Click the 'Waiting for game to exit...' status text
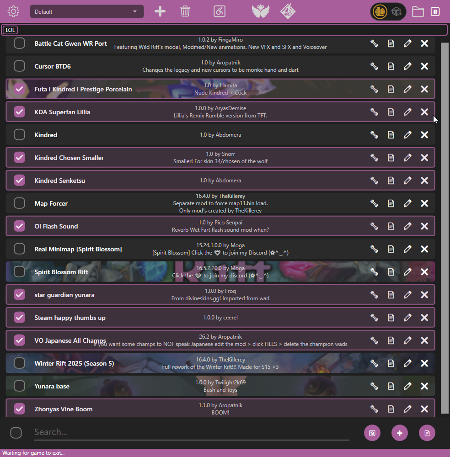 coord(33,453)
